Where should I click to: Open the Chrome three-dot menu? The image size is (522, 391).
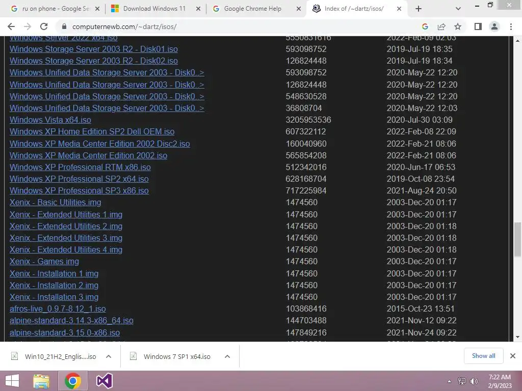pos(511,26)
